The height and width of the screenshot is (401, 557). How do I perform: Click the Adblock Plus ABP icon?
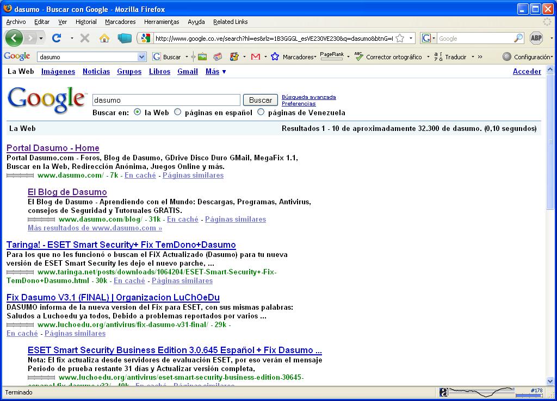(536, 38)
